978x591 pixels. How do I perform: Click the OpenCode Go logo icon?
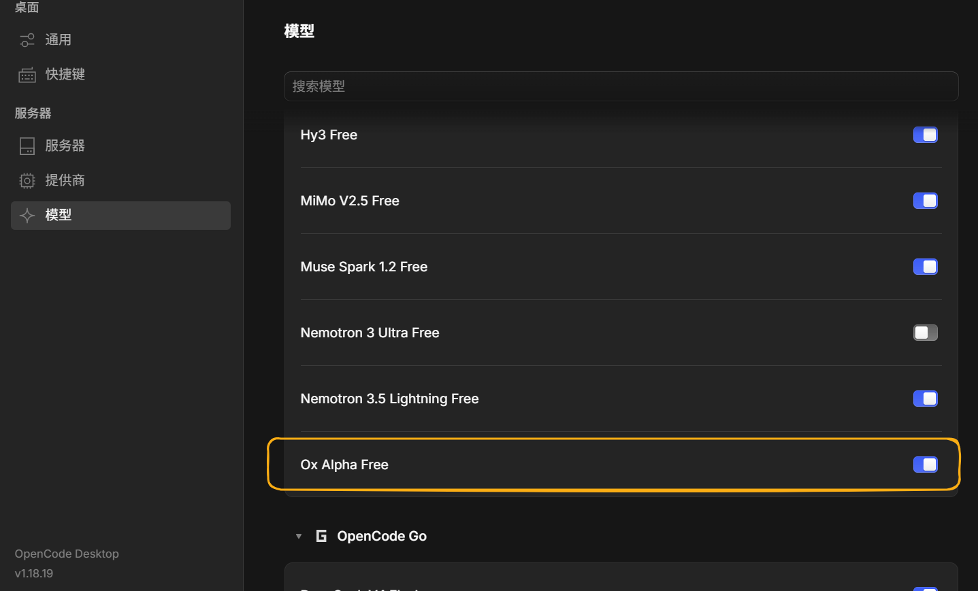[321, 536]
